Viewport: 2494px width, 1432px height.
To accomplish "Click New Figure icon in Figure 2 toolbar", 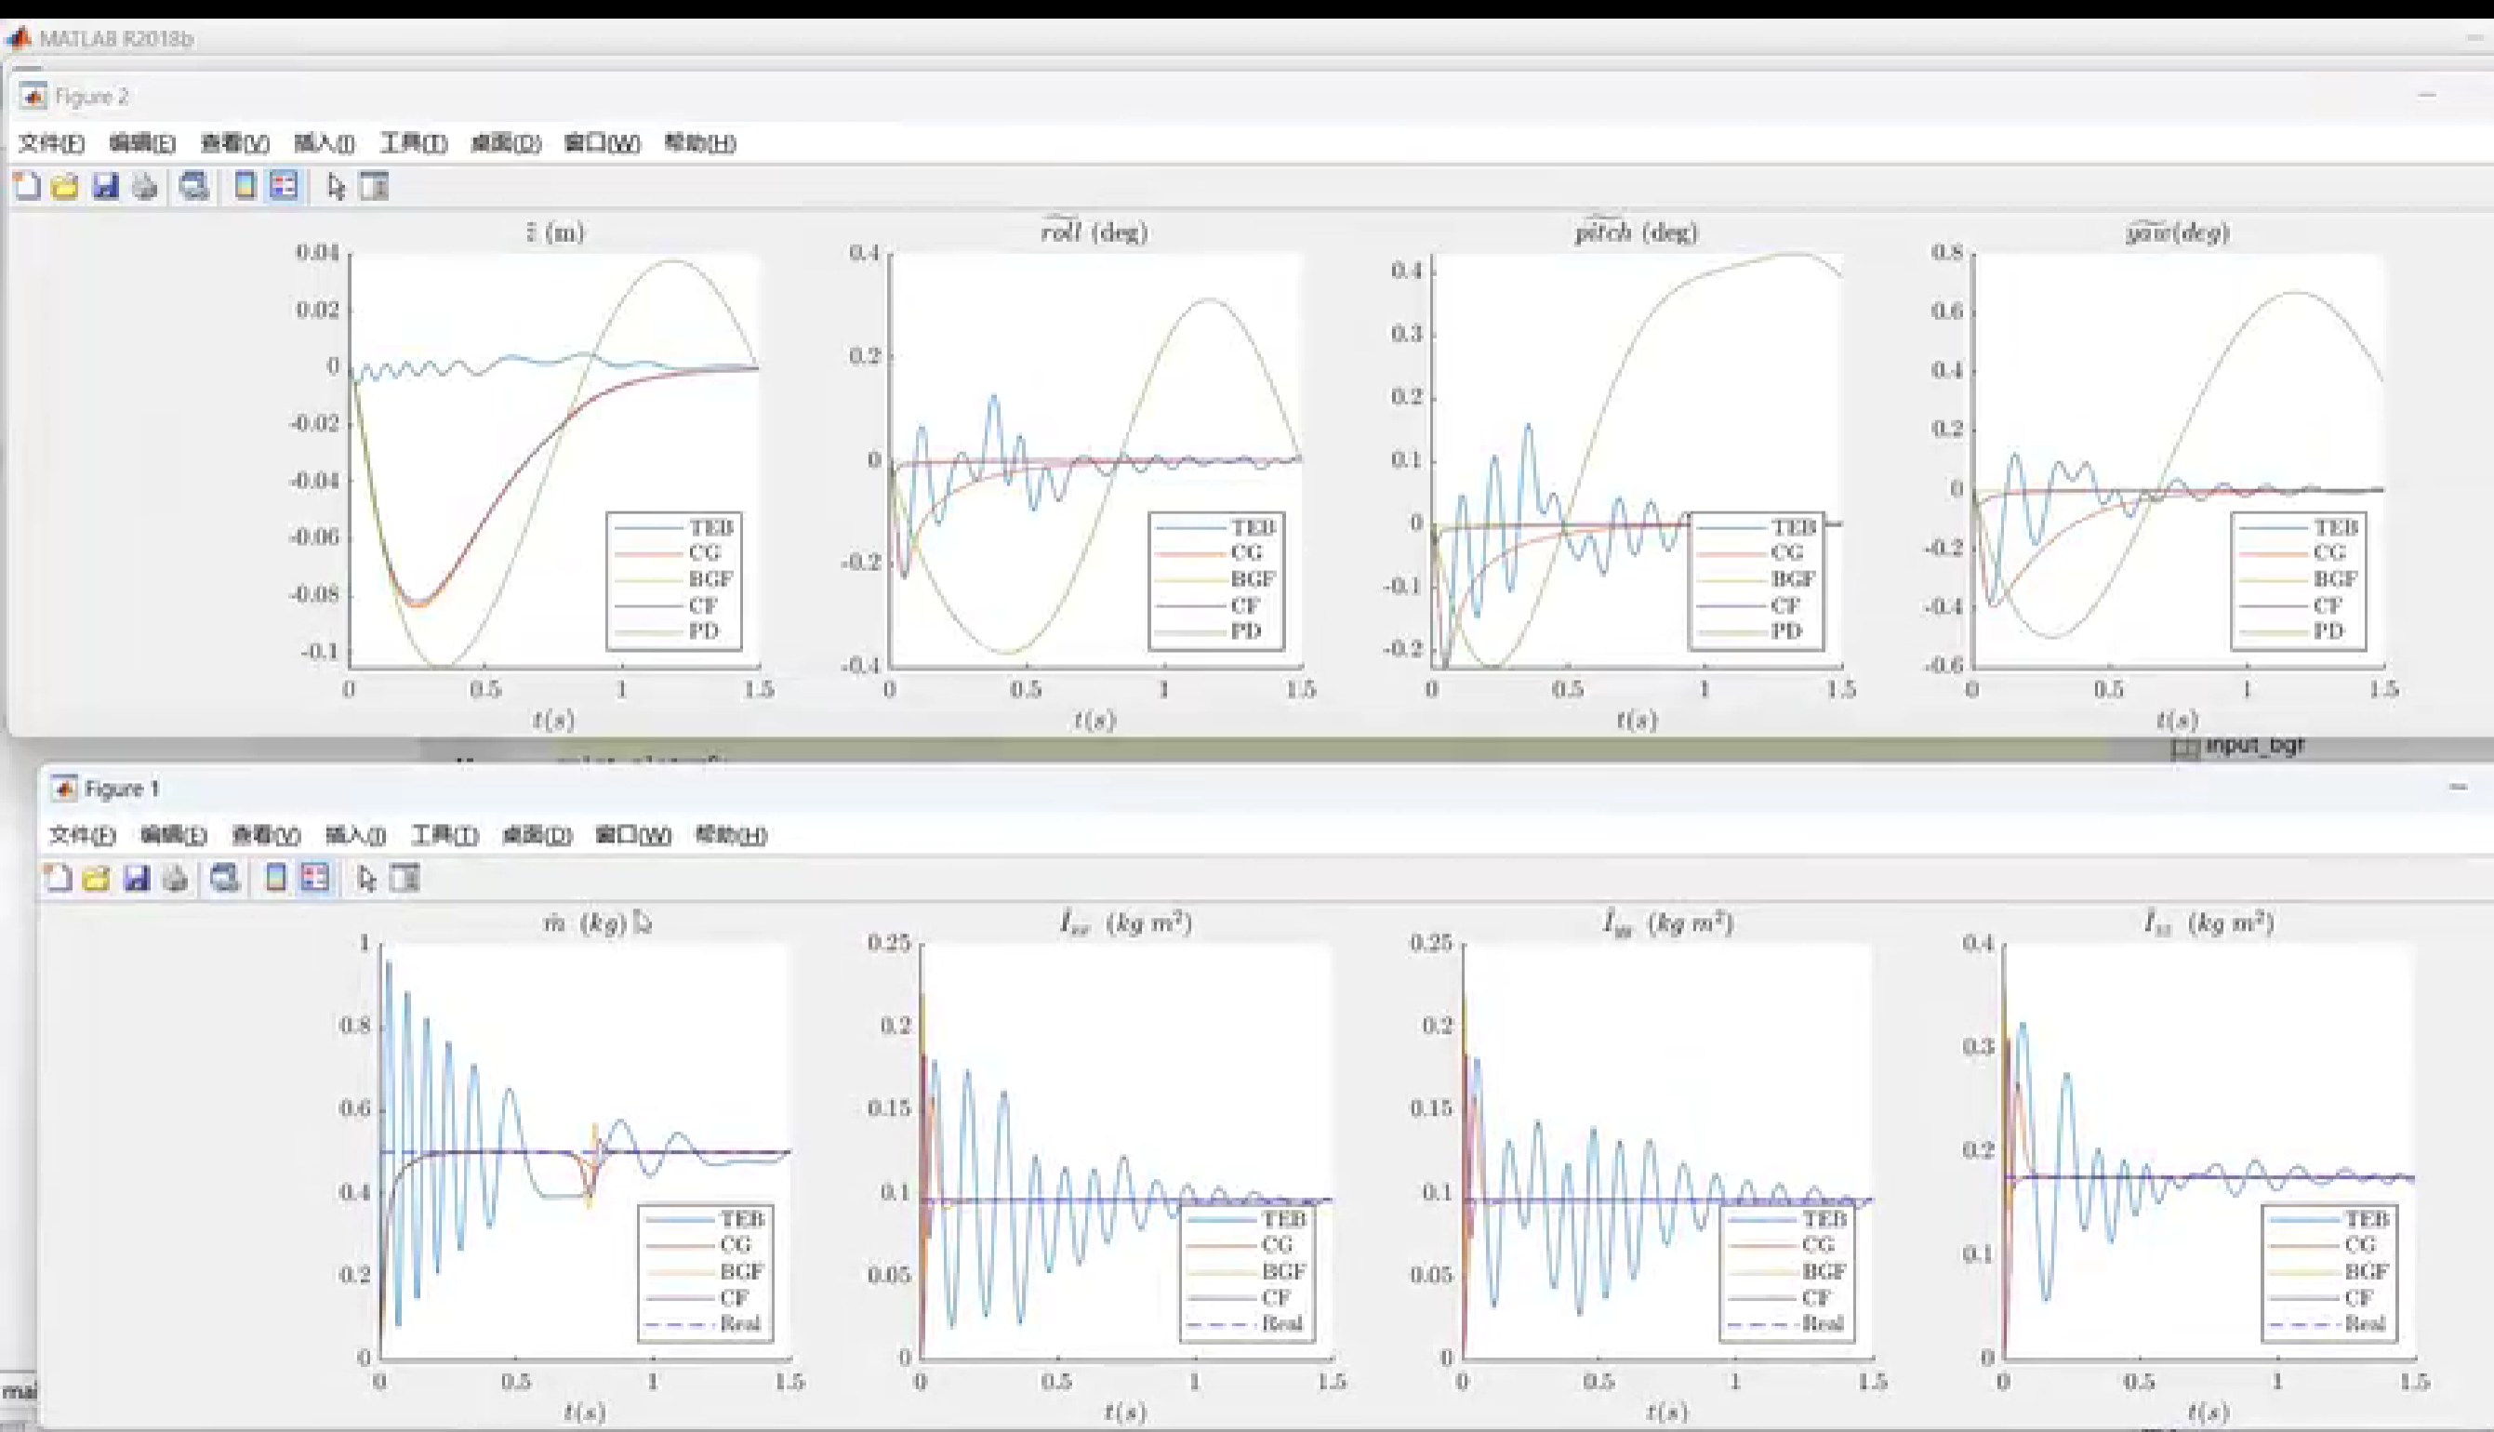I will pyautogui.click(x=28, y=186).
